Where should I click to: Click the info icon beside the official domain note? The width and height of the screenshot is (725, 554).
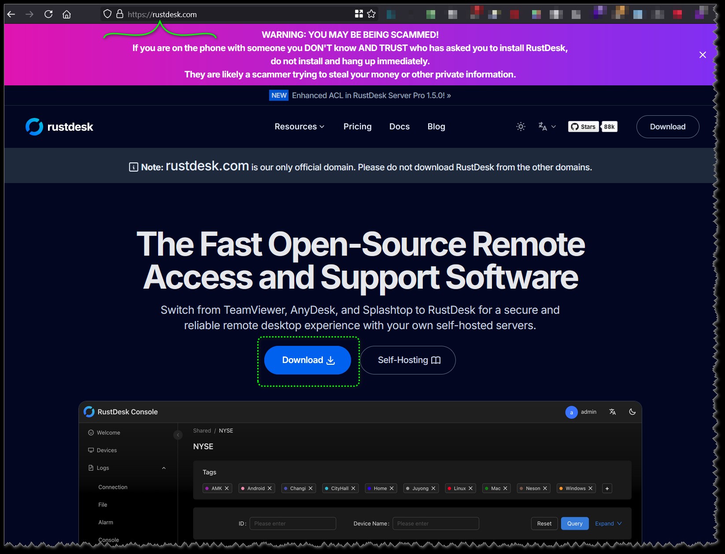click(133, 167)
